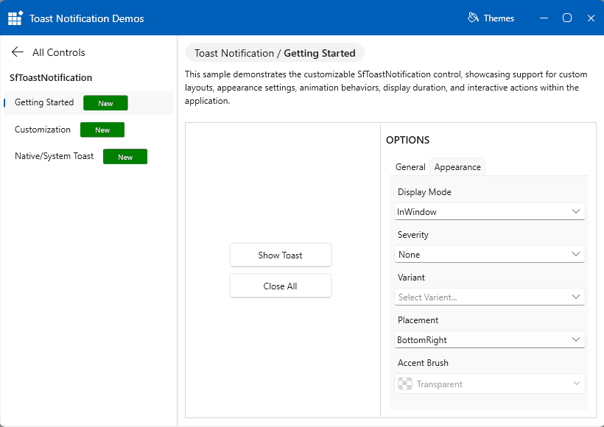Click the back arrow beside All Controls
604x427 pixels.
click(x=18, y=52)
